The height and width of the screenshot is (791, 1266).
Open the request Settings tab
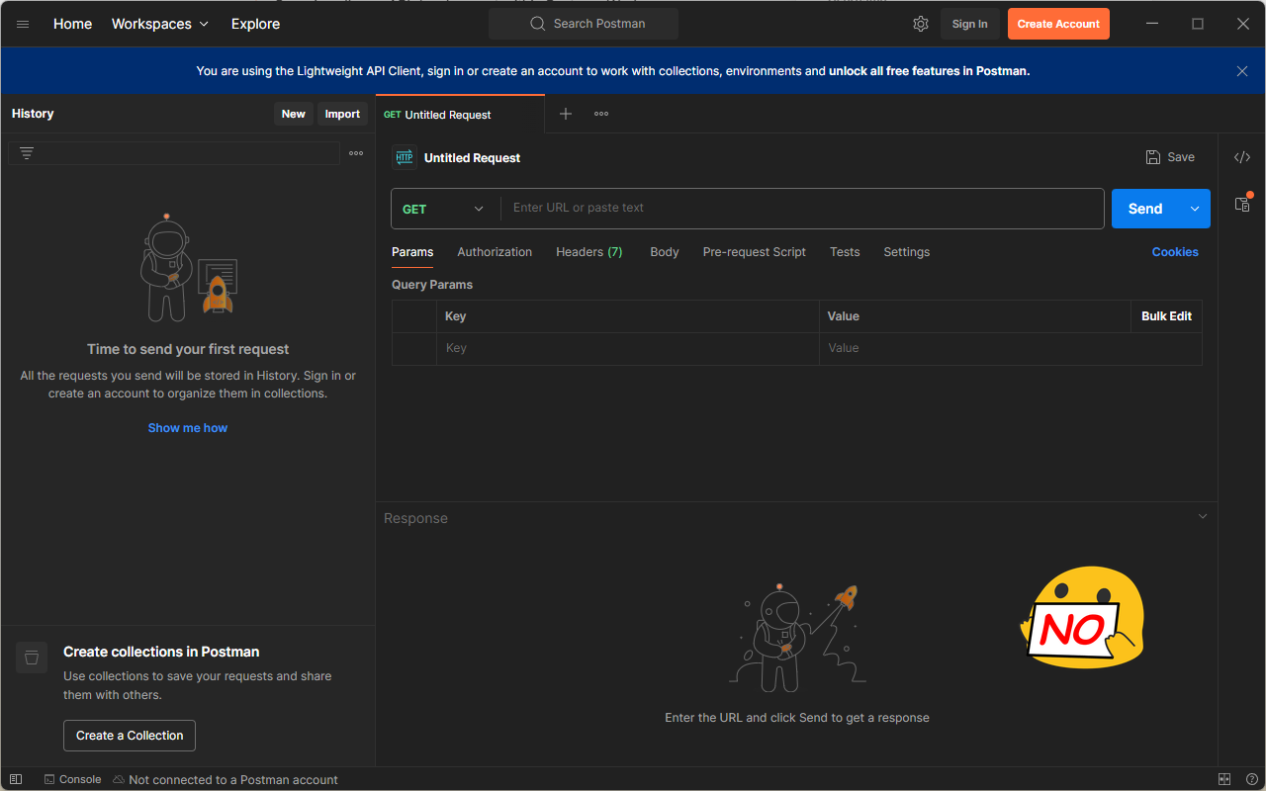click(907, 252)
